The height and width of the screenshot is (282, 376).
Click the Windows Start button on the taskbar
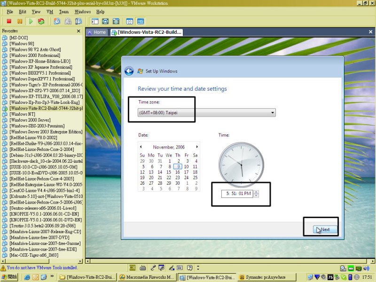click(x=9, y=277)
